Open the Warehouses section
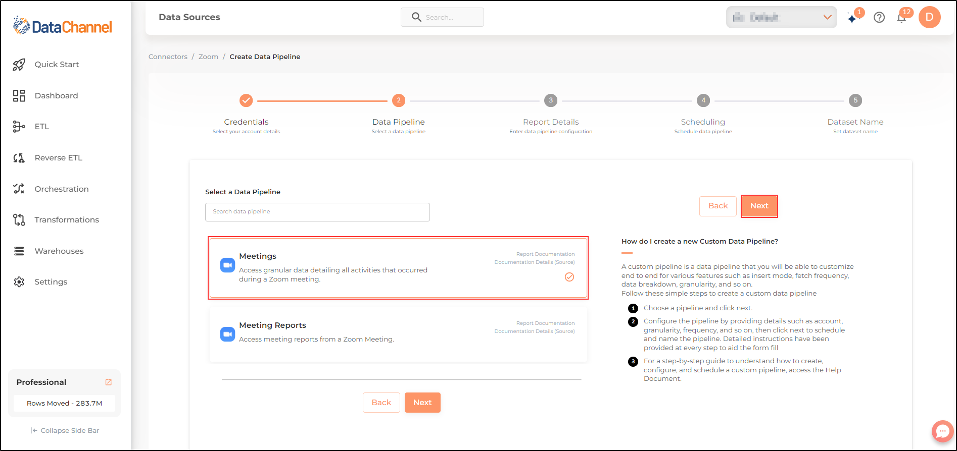This screenshot has width=957, height=451. tap(59, 251)
